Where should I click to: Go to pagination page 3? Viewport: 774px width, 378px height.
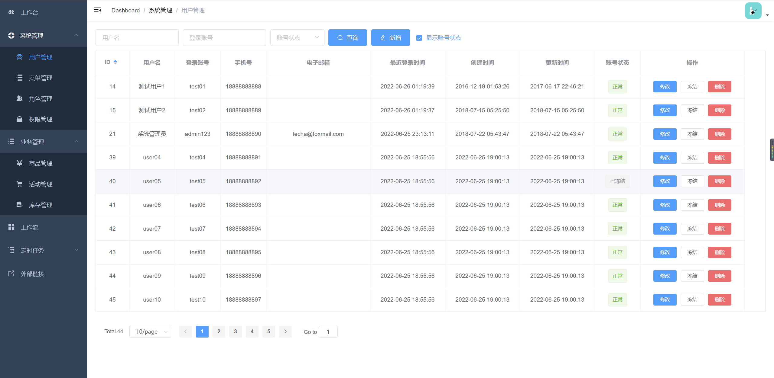pos(235,332)
